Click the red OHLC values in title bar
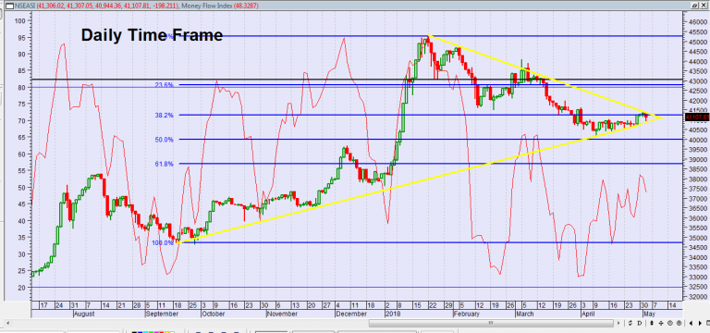The width and height of the screenshot is (710, 333). click(x=106, y=6)
